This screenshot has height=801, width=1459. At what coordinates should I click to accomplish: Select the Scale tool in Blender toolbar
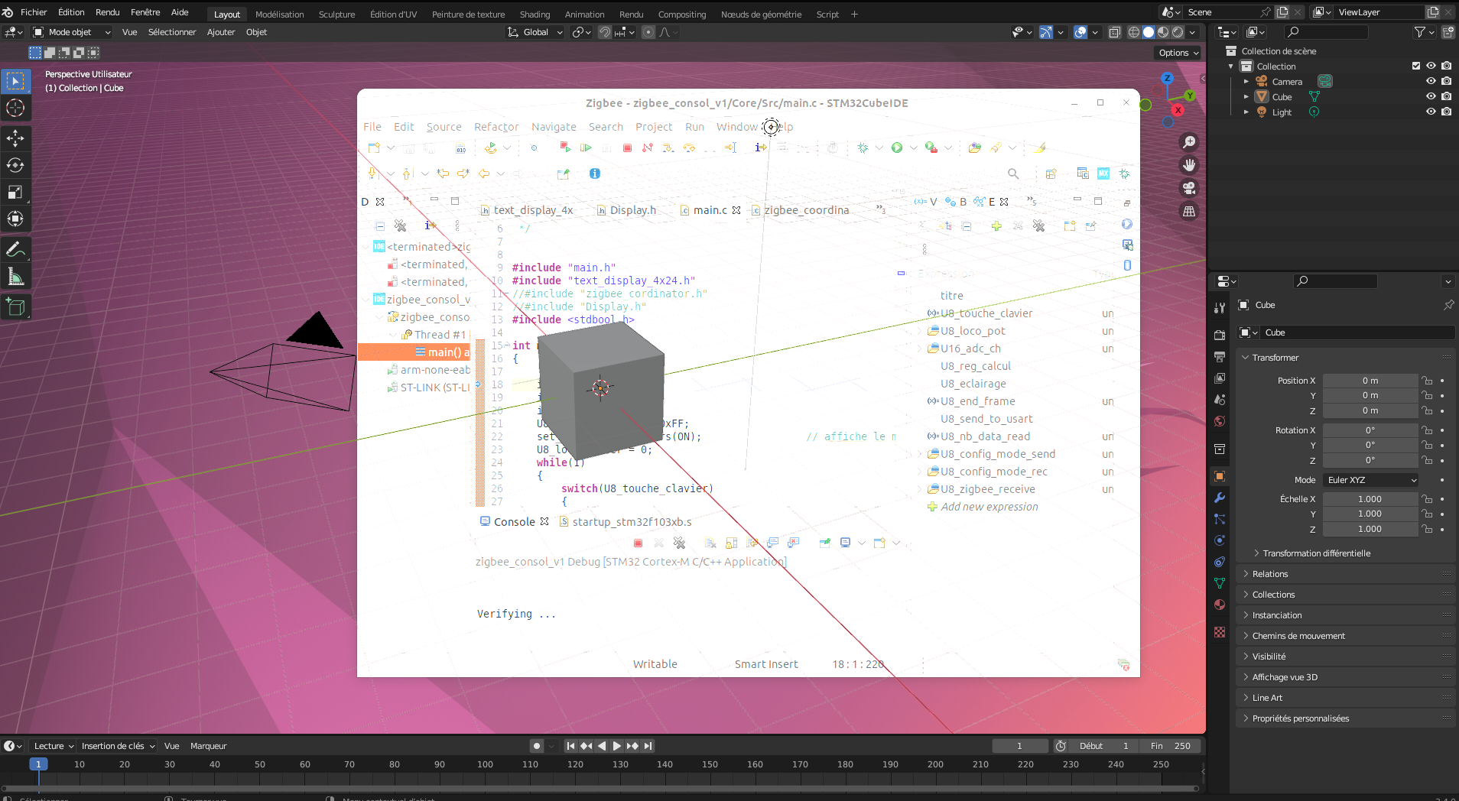[15, 192]
